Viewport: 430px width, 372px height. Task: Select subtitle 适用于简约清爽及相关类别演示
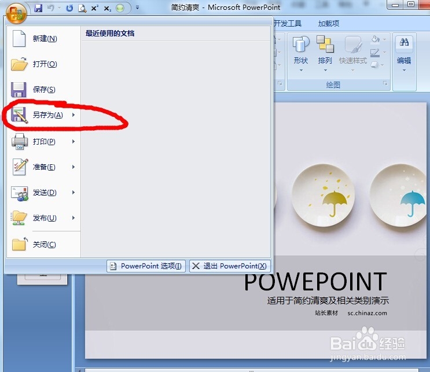328,301
